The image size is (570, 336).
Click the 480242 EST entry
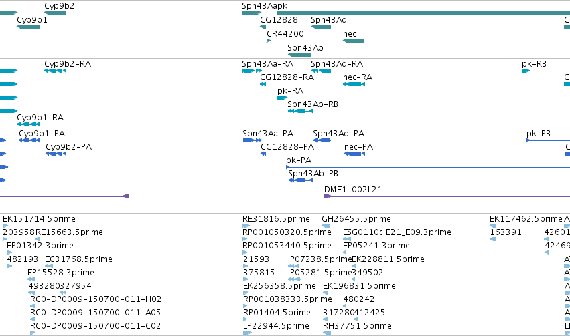coord(345,307)
